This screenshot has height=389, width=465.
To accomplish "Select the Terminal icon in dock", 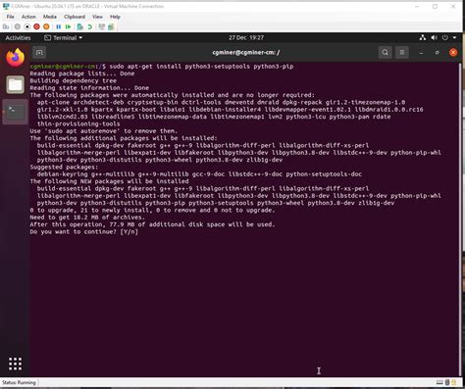I will pos(15,112).
